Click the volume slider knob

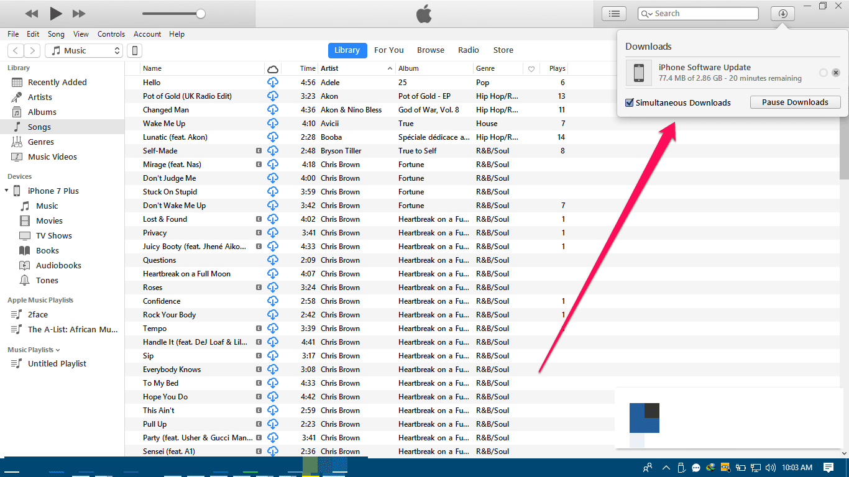pyautogui.click(x=200, y=14)
